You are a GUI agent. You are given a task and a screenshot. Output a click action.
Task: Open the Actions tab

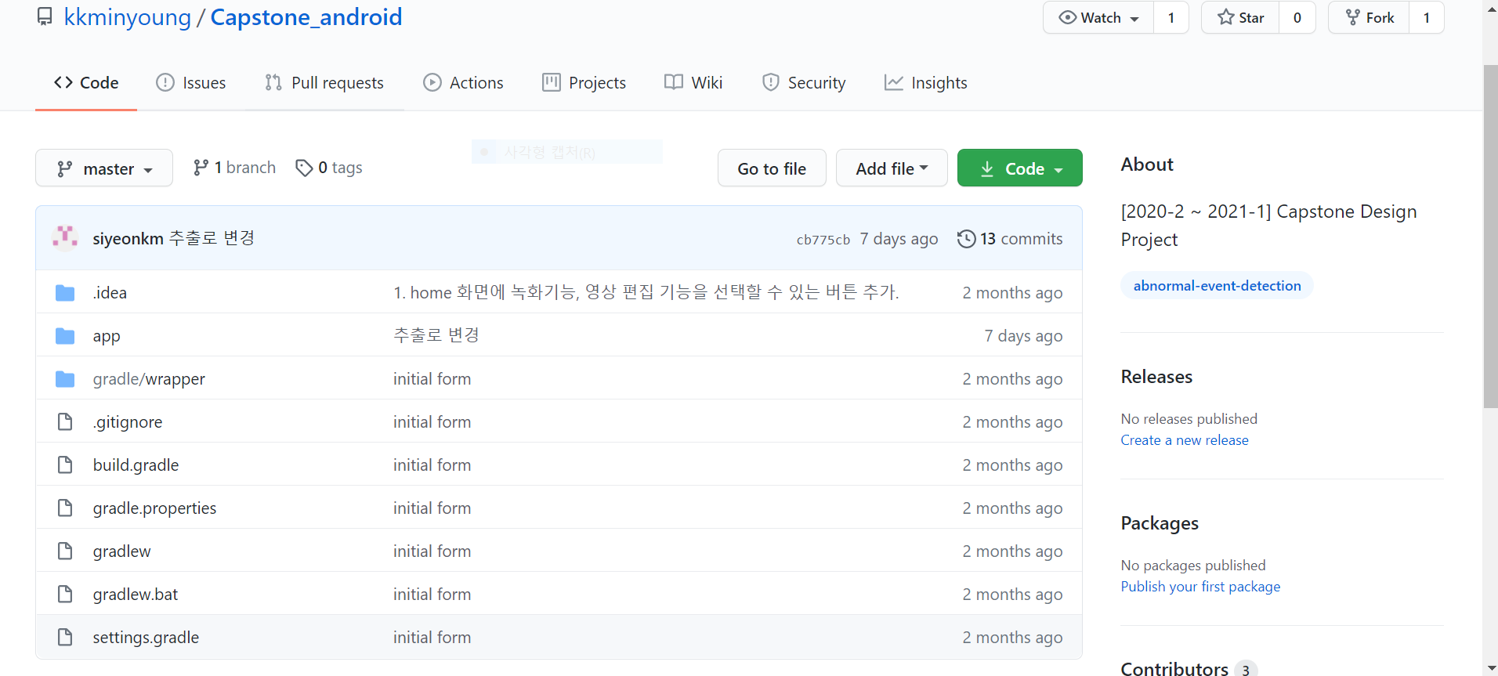(x=463, y=82)
